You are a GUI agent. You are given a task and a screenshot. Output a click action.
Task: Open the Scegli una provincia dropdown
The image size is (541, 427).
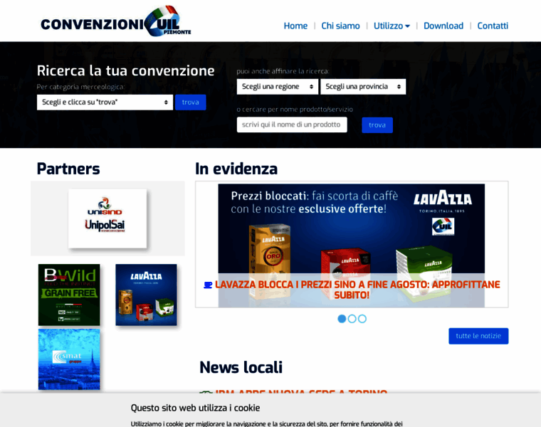tap(363, 87)
